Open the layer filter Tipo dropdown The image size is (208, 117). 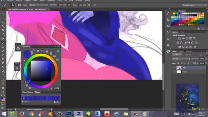(177, 55)
